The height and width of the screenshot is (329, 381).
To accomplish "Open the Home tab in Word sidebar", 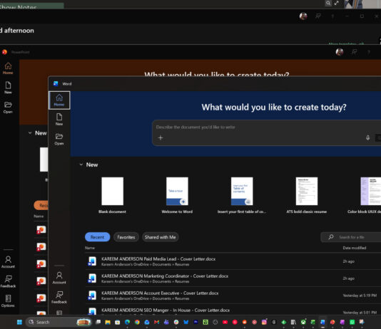I will coord(59,100).
